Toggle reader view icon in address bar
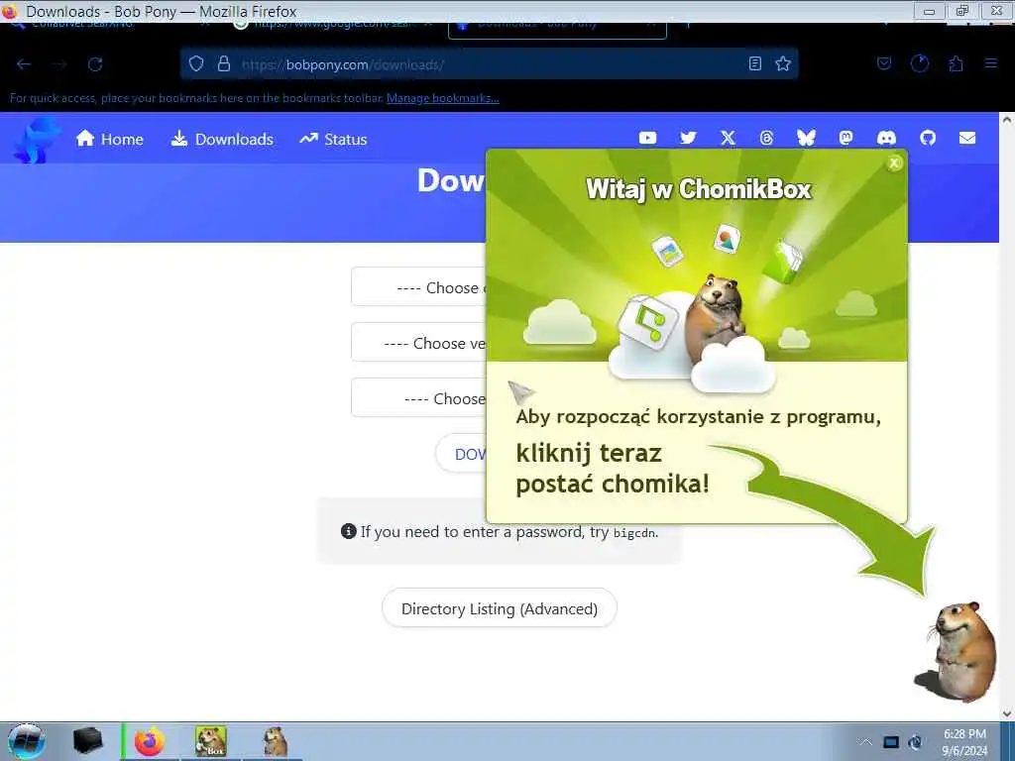 pyautogui.click(x=754, y=63)
